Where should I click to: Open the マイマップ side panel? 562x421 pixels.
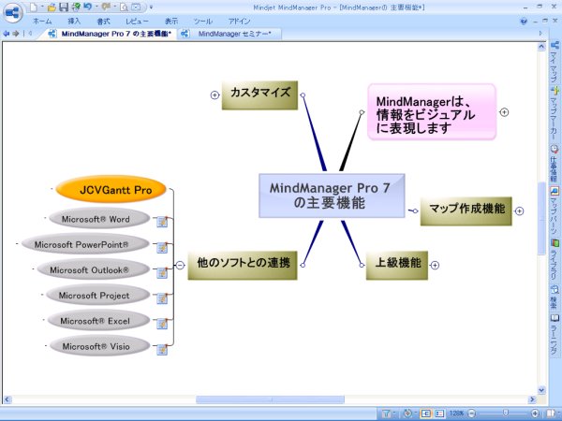tap(555, 62)
